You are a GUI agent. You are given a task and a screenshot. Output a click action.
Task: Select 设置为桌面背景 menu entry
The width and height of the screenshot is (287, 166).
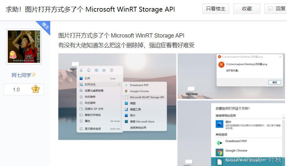100,91
